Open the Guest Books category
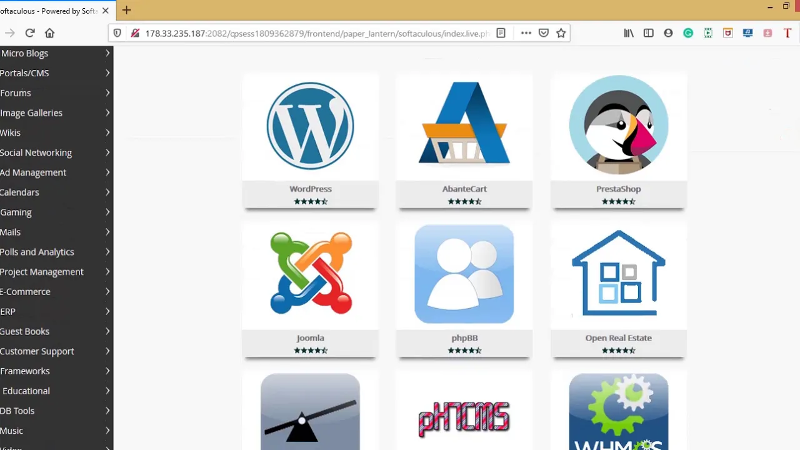This screenshot has width=800, height=450. coord(56,331)
